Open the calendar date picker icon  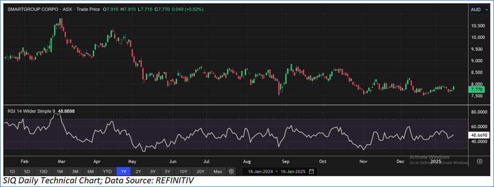(x=312, y=172)
